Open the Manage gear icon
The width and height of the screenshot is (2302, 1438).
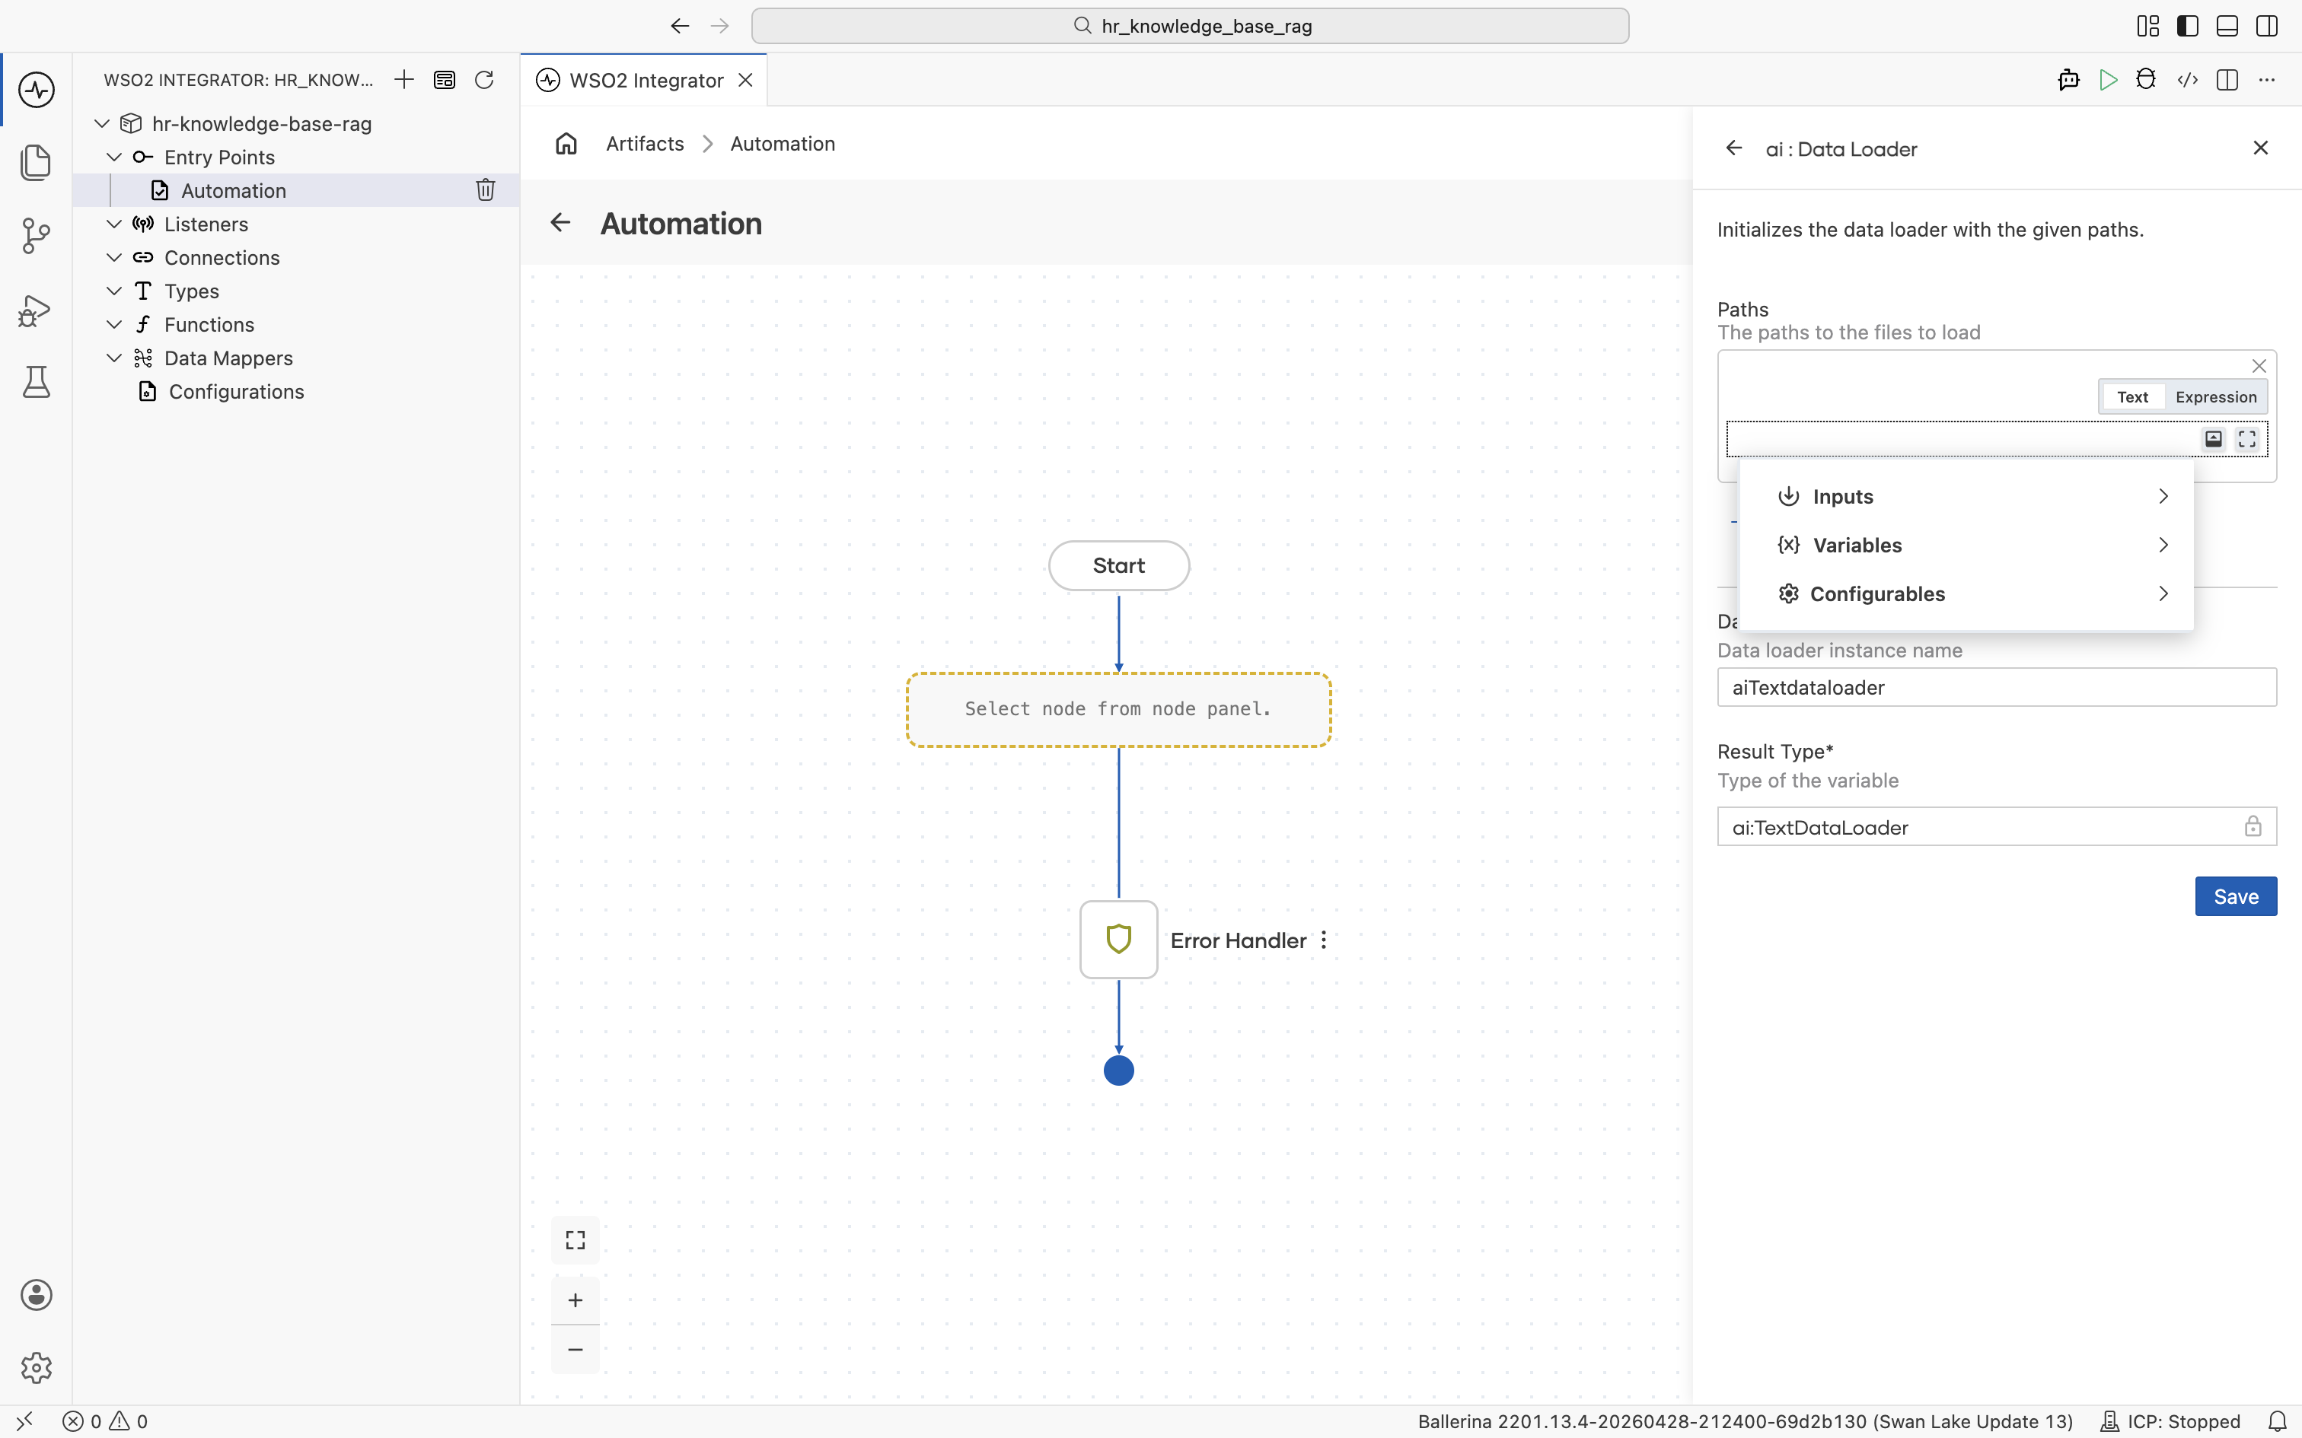36,1368
